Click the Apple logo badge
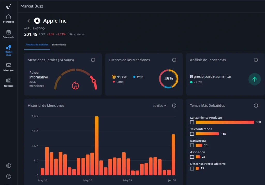The width and height of the screenshot is (265, 185). [x=37, y=21]
